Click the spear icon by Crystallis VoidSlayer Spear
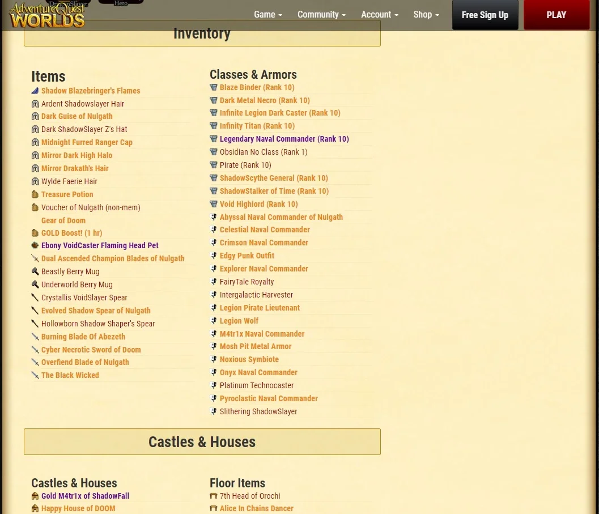599x514 pixels. (35, 298)
